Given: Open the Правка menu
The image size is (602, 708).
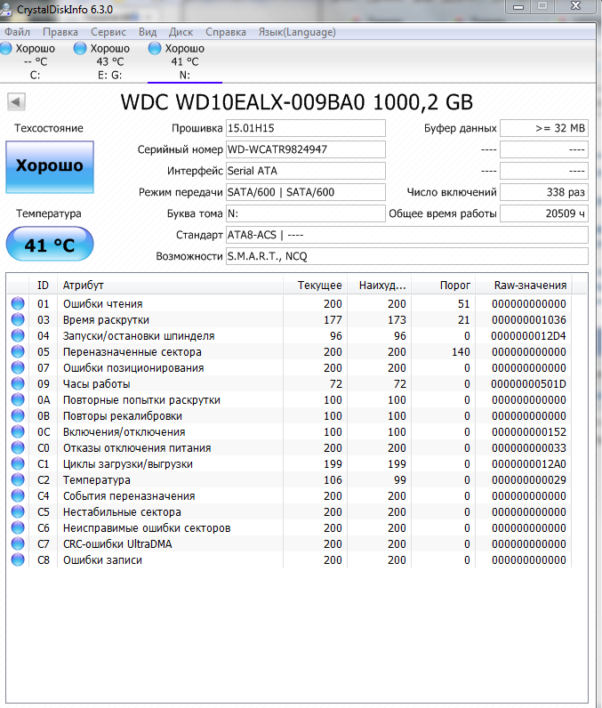Looking at the screenshot, I should (x=60, y=32).
